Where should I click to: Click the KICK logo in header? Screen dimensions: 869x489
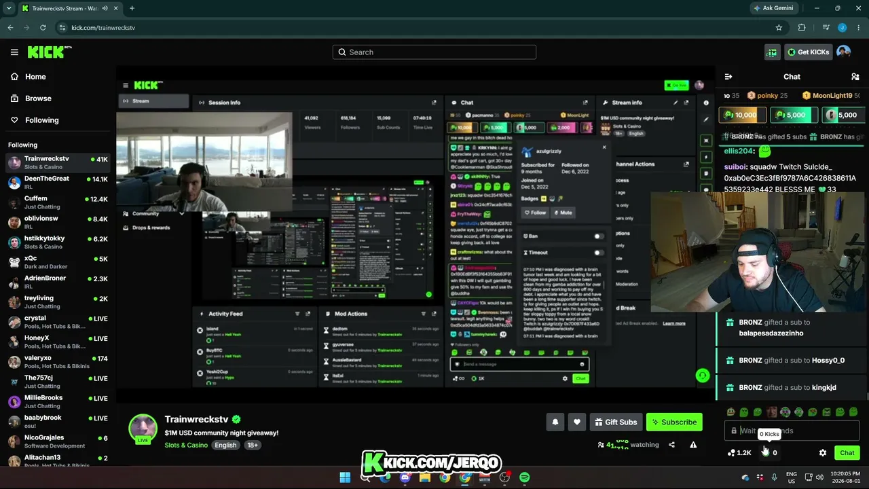[50, 52]
